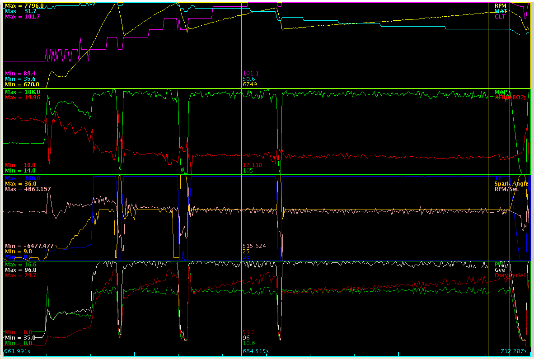This screenshot has height=359, width=534.
Task: Select the 'Min = -6477.477' label
Action: click(29, 246)
